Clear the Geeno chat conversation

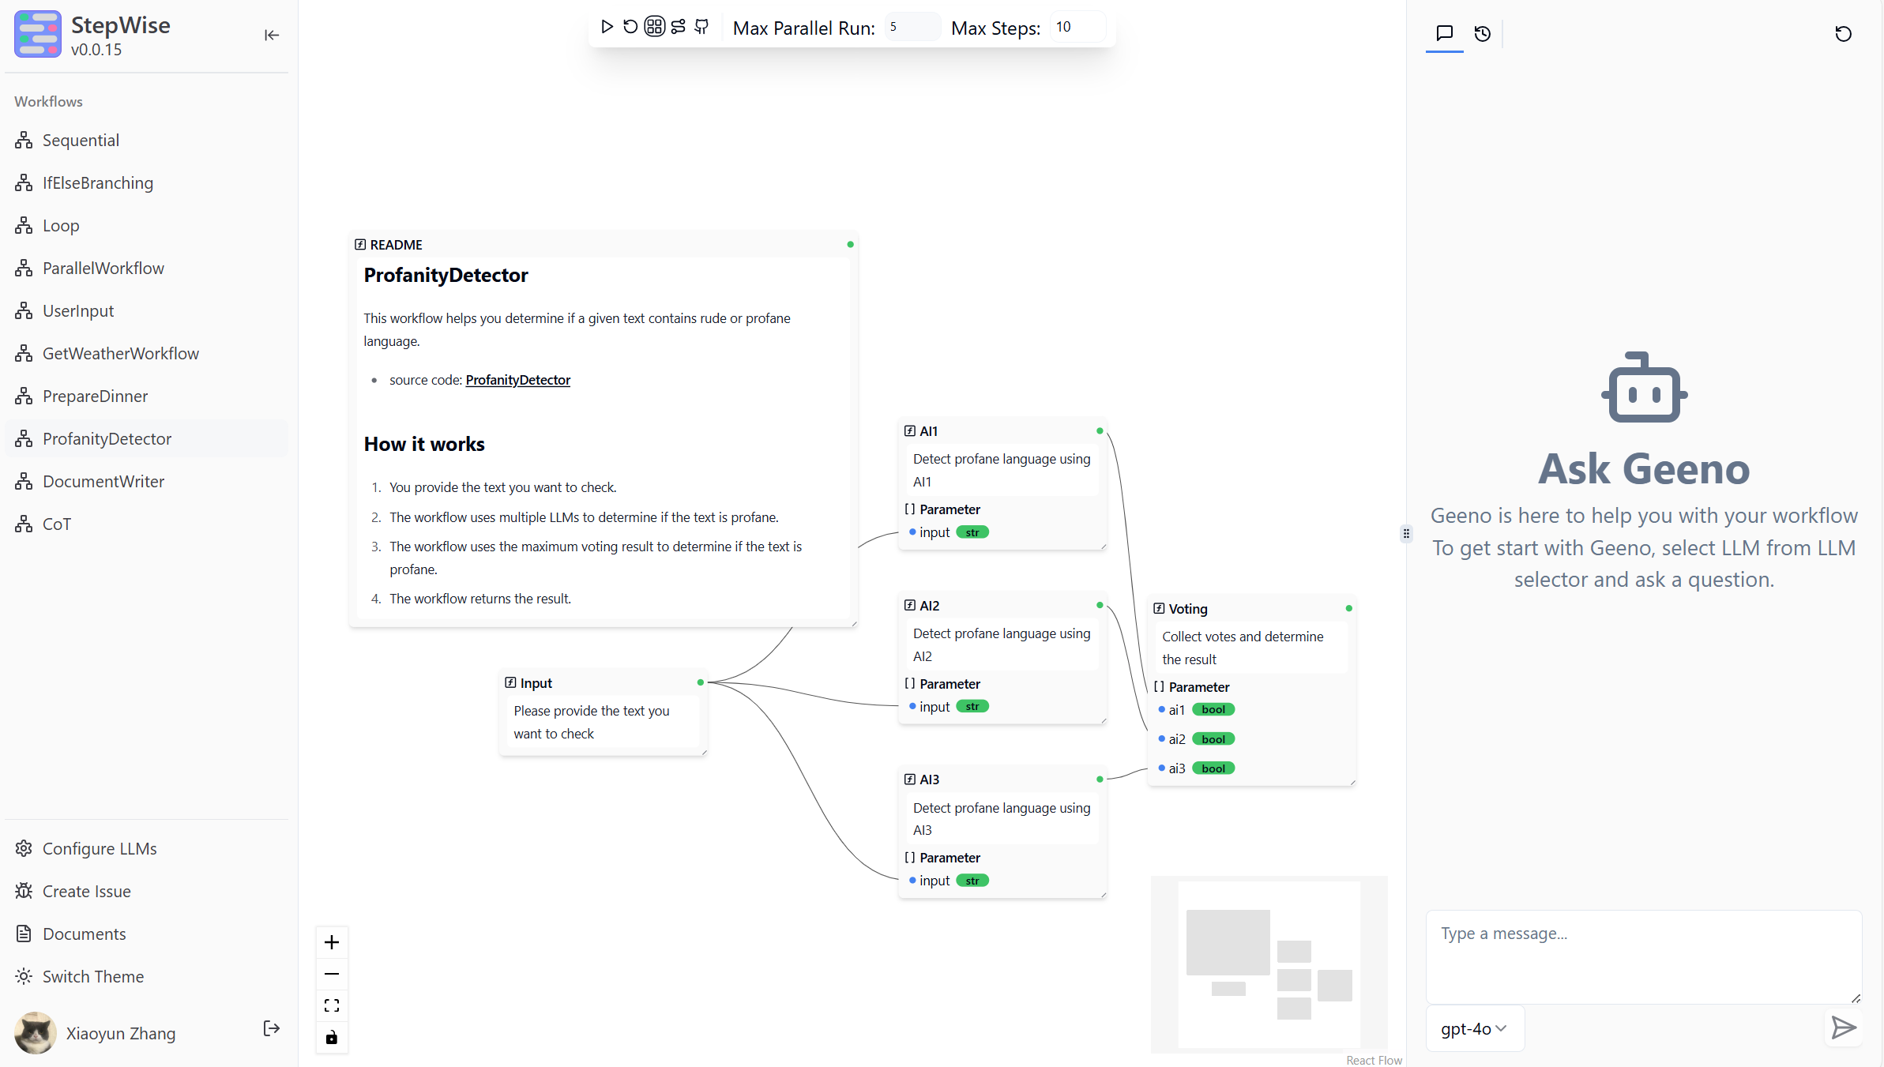tap(1844, 34)
